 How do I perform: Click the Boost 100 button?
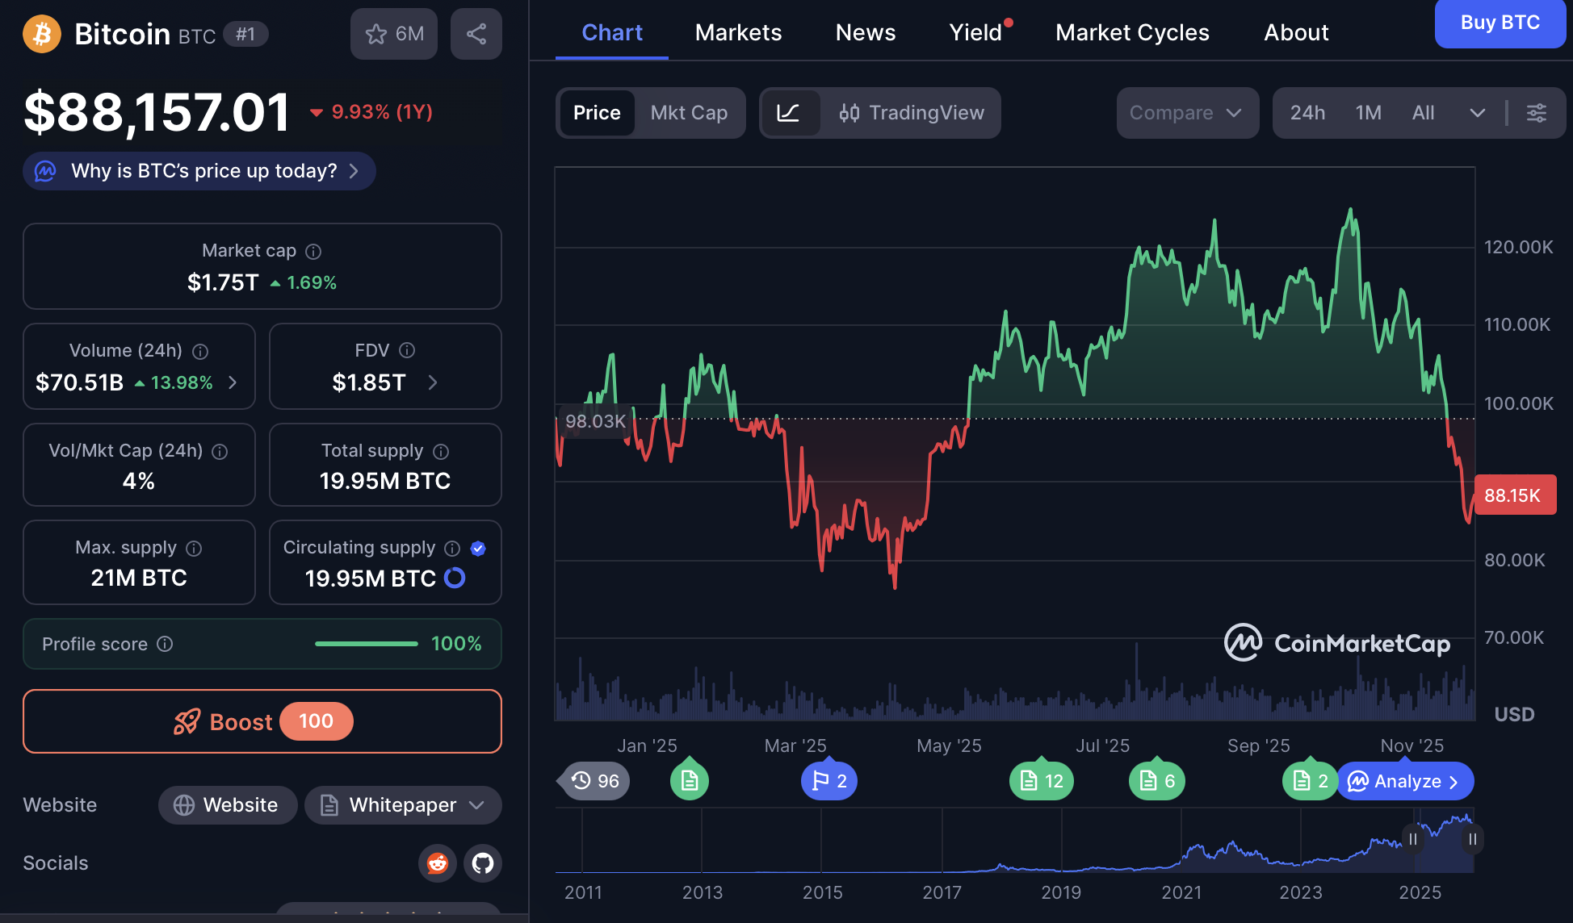(x=262, y=721)
